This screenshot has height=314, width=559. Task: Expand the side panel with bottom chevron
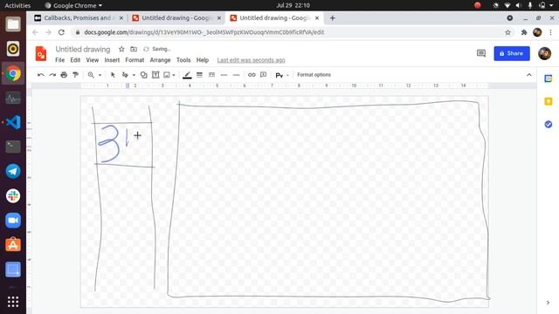[x=548, y=303]
